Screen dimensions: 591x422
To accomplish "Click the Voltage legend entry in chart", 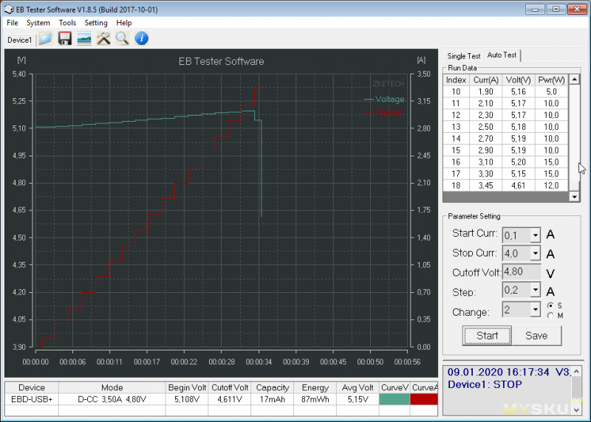I will (384, 99).
